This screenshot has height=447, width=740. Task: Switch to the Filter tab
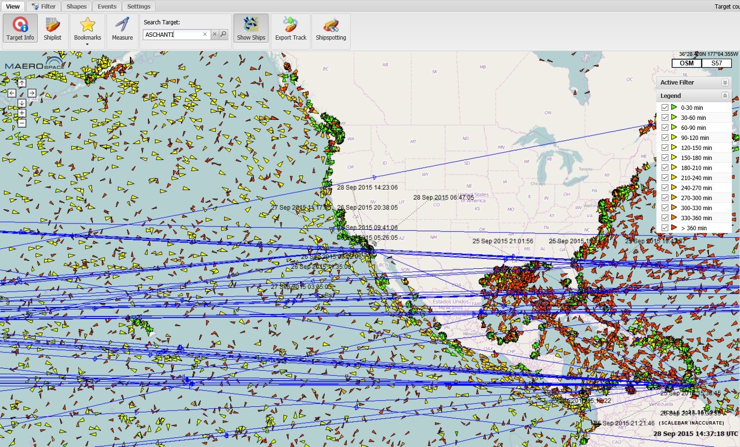coord(43,6)
